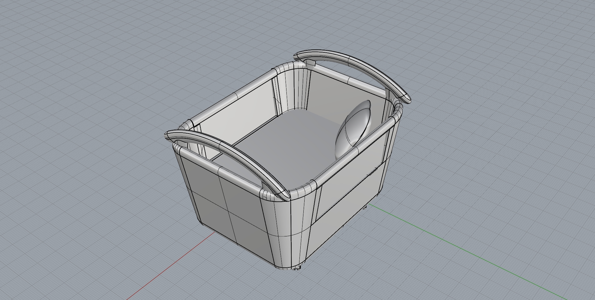Select the small foot near green axis
This screenshot has height=300, width=595.
click(x=365, y=207)
